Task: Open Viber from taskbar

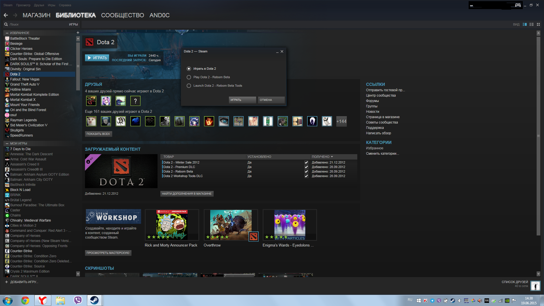Action: 78,300
